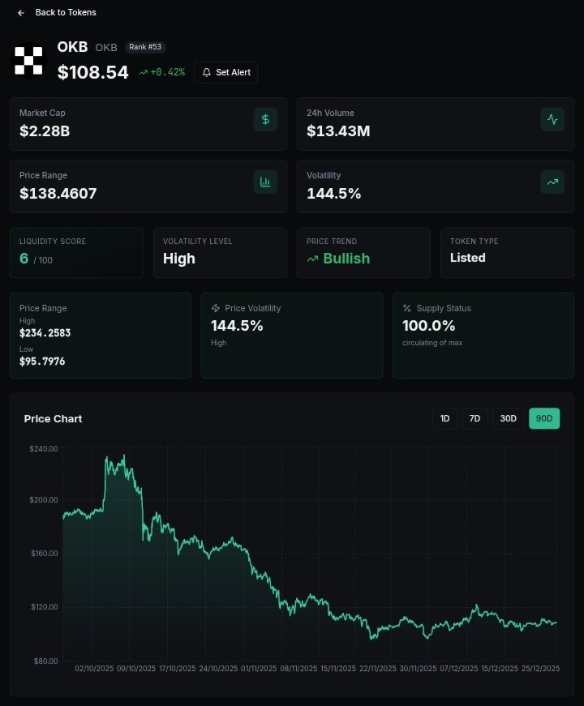This screenshot has width=584, height=706.
Task: Click the bar chart Price Range icon
Action: pyautogui.click(x=265, y=182)
